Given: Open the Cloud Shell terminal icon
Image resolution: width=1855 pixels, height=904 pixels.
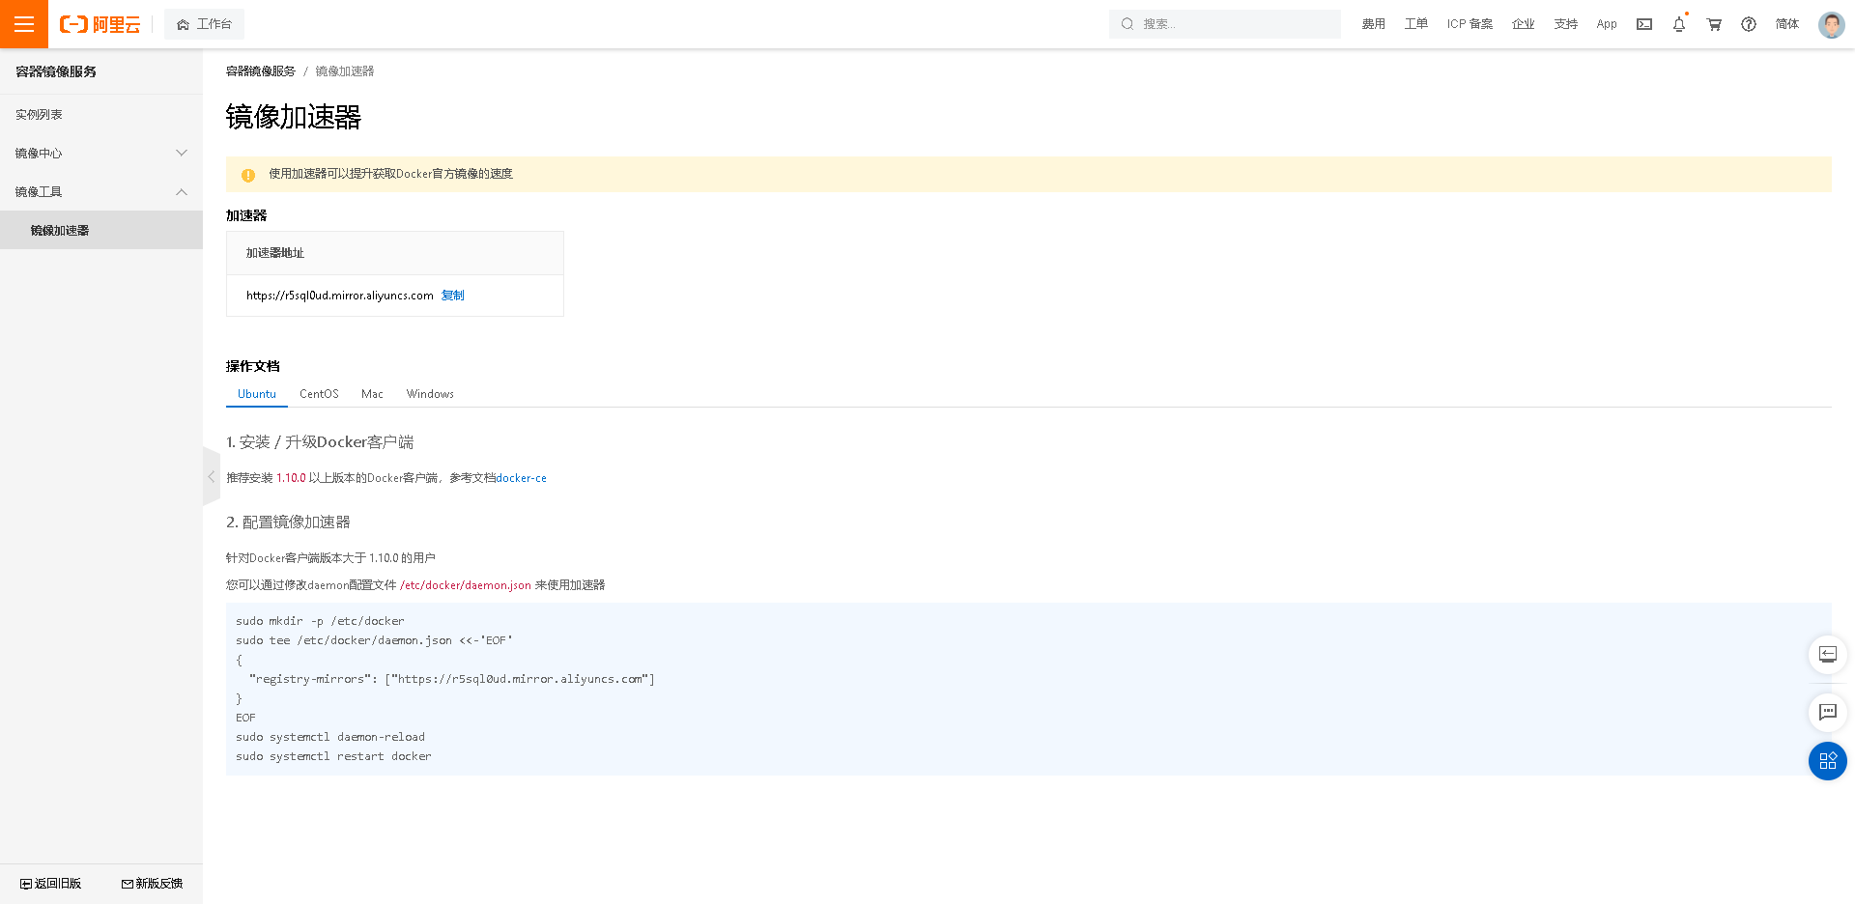Looking at the screenshot, I should click(x=1643, y=24).
